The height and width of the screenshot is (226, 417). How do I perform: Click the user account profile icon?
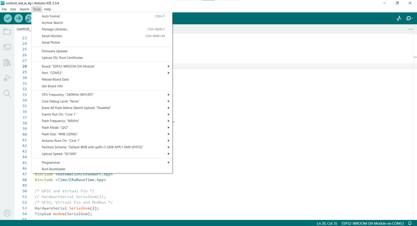[7, 213]
